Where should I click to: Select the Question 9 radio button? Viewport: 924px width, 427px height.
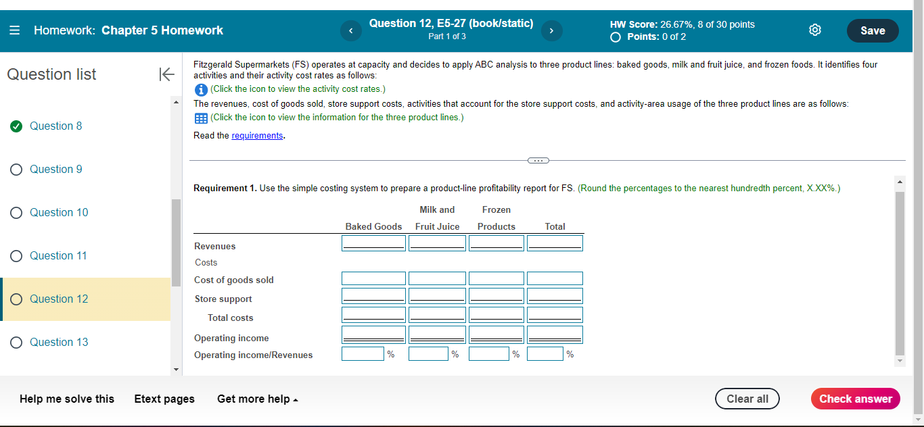pyautogui.click(x=16, y=169)
